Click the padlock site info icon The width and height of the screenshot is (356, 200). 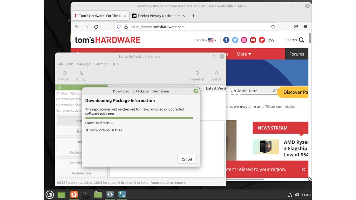point(126,27)
